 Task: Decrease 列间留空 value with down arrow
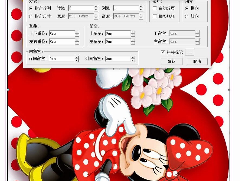click(133, 60)
